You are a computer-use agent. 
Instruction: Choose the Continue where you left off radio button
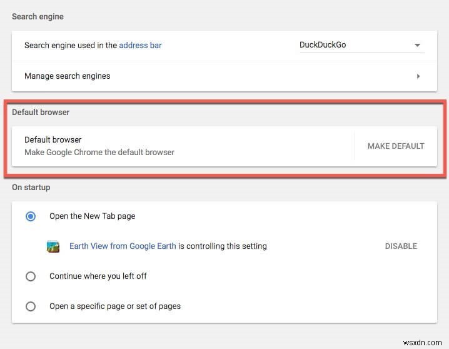point(31,276)
